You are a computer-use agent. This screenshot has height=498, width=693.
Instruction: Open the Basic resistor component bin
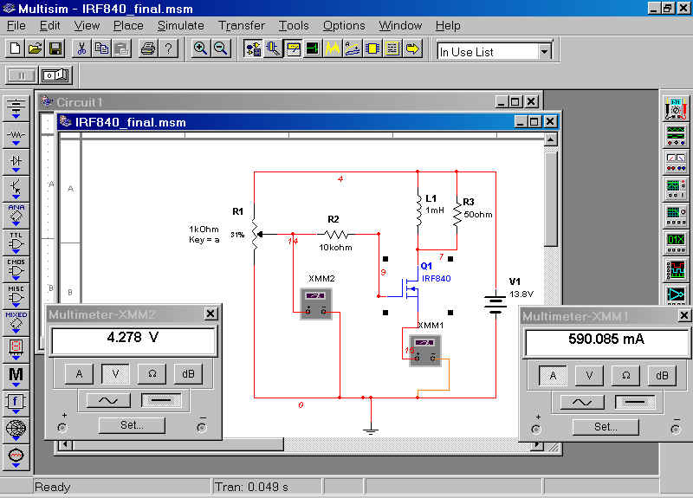coord(16,135)
